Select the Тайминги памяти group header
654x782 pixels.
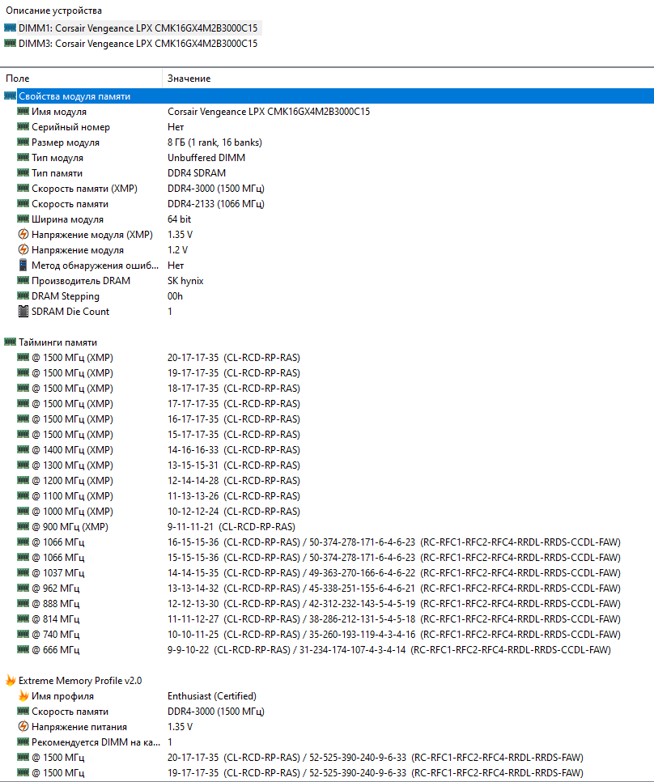[x=57, y=342]
